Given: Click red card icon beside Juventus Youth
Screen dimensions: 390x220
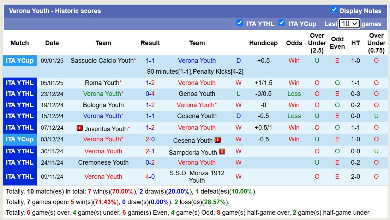Looking at the screenshot, I should 80,128.
